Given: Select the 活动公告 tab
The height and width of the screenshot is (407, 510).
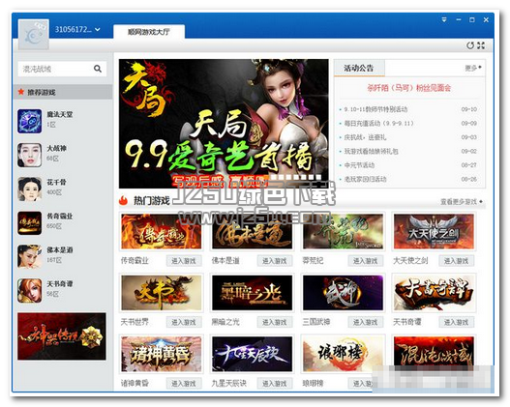Looking at the screenshot, I should (359, 69).
